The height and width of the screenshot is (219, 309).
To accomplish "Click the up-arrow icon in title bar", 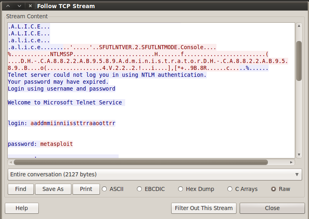I will coord(8,6).
